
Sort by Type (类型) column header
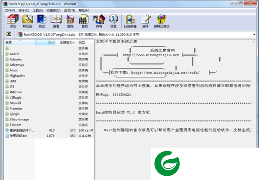[85, 42]
